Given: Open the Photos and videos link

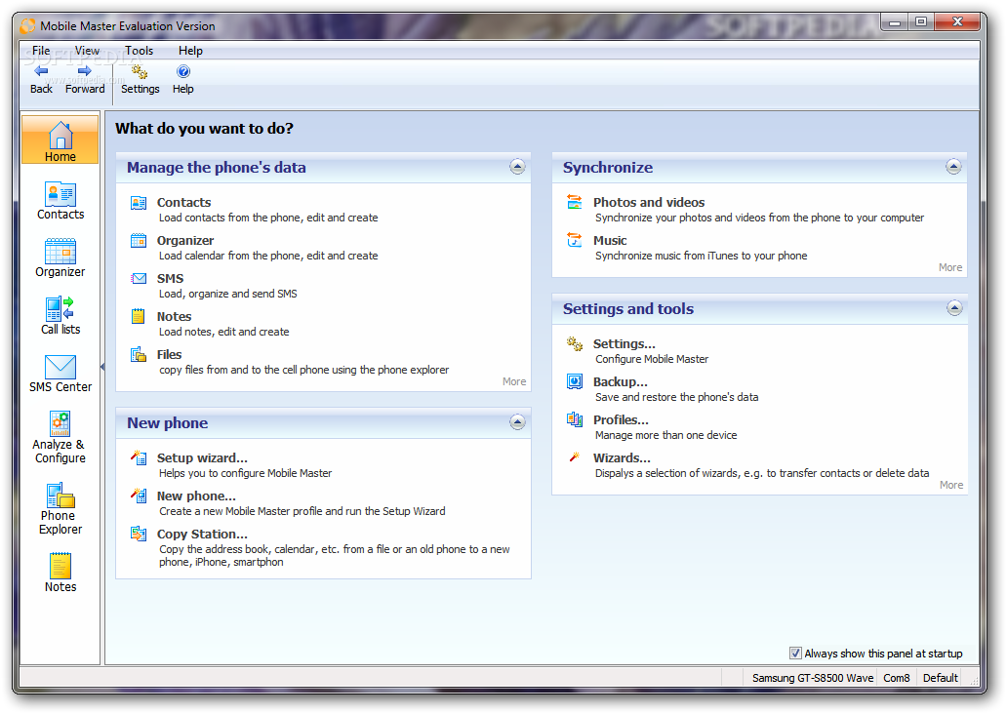Looking at the screenshot, I should [649, 203].
